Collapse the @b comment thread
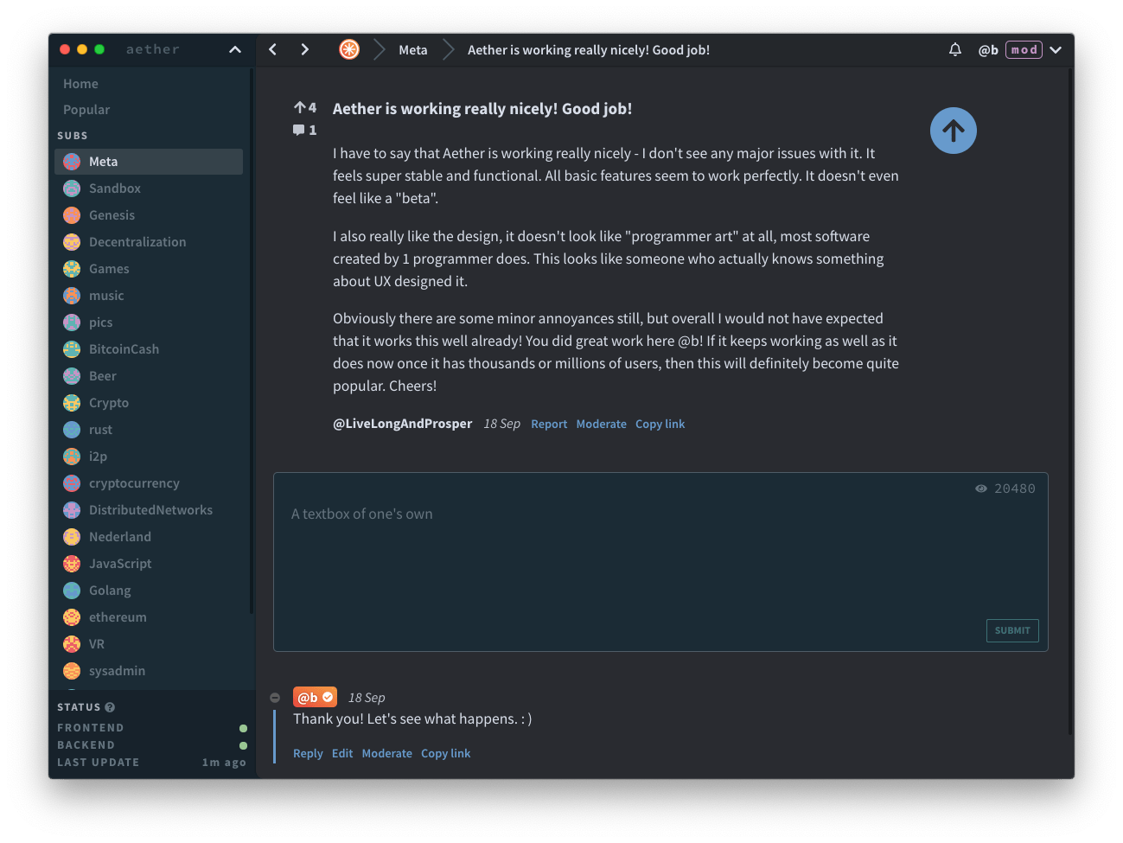 click(275, 698)
